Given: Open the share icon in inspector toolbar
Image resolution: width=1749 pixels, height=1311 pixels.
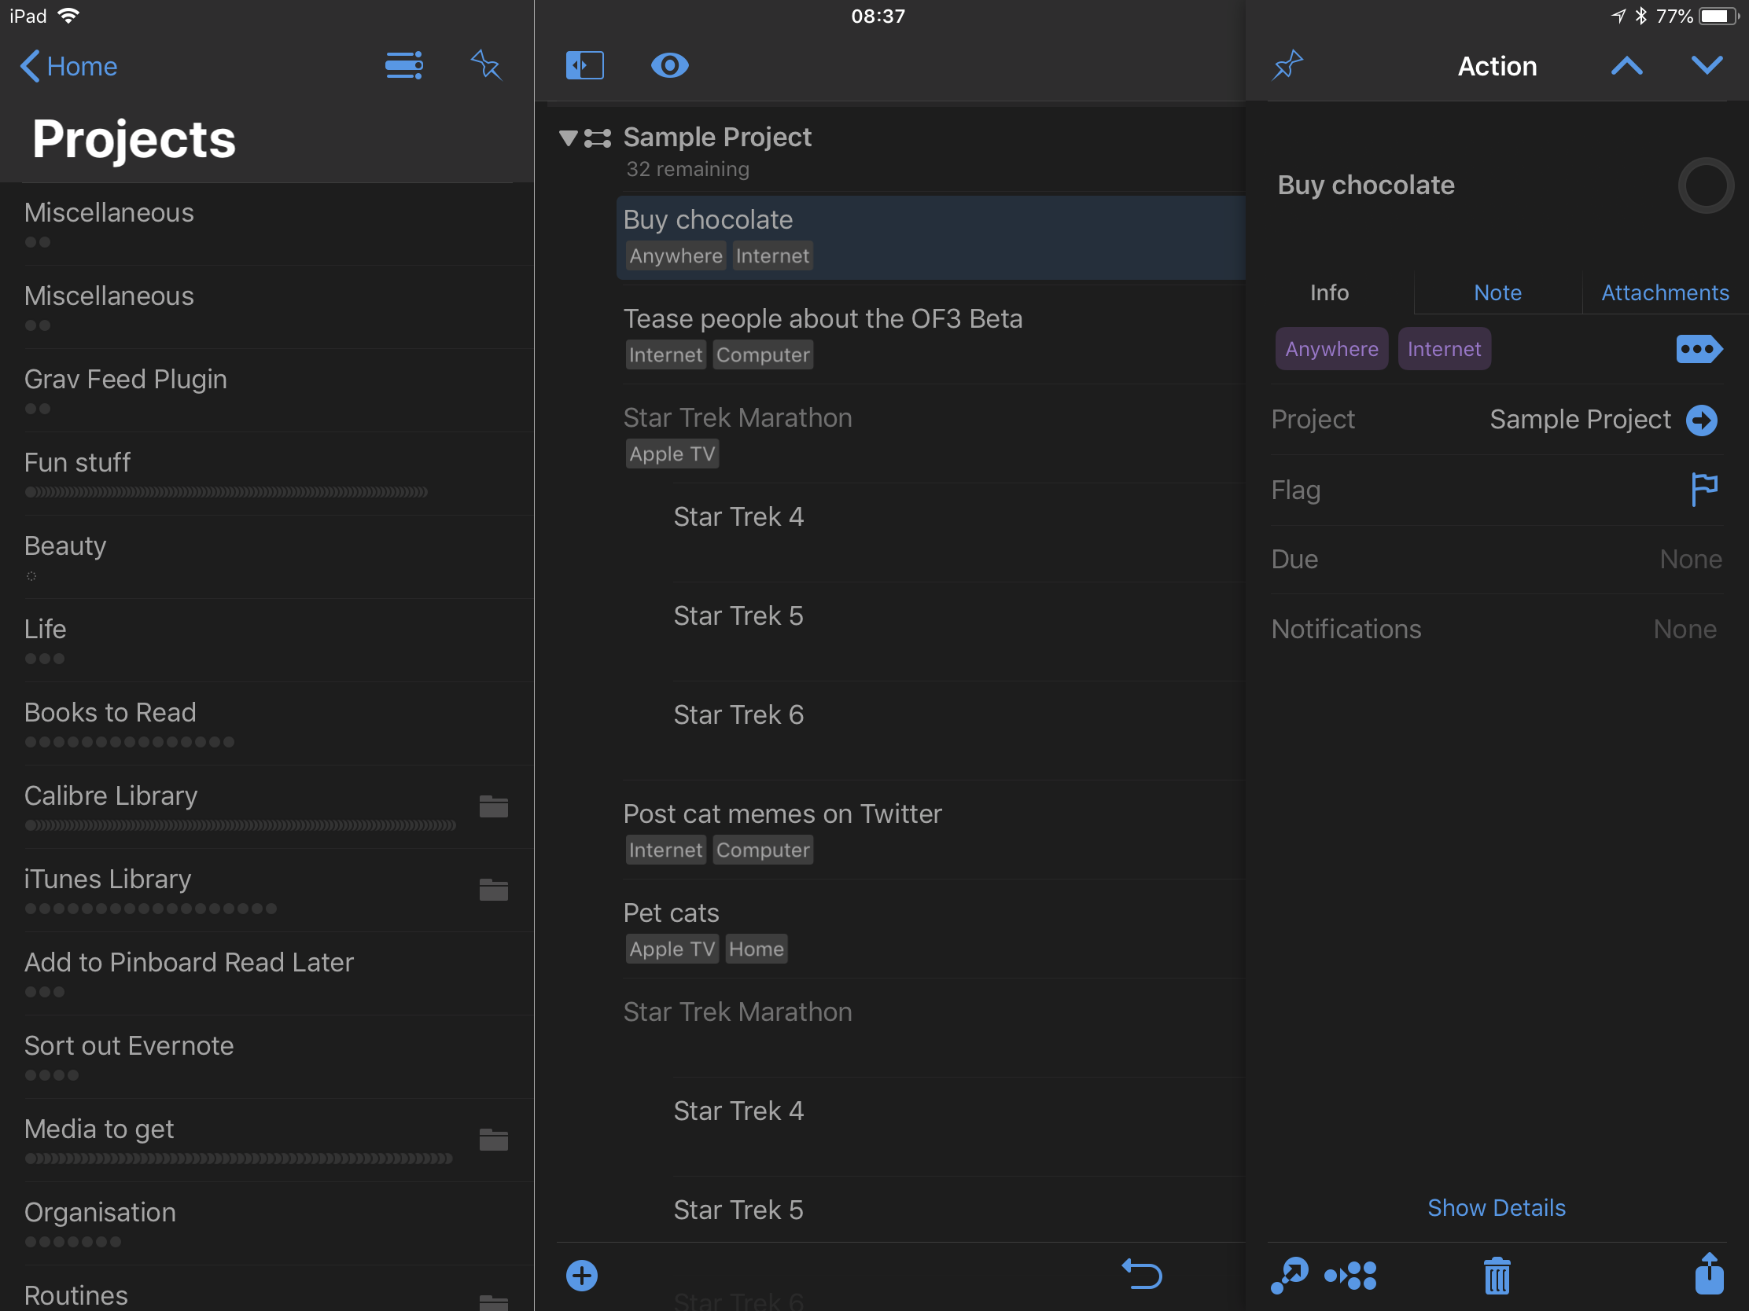Looking at the screenshot, I should (1708, 1273).
